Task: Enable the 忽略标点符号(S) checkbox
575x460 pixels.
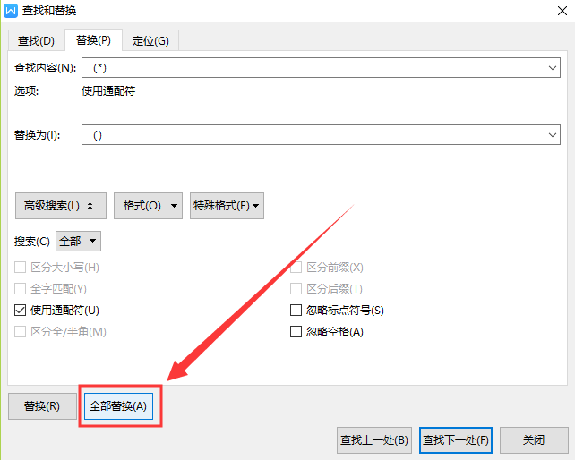Action: click(x=296, y=311)
